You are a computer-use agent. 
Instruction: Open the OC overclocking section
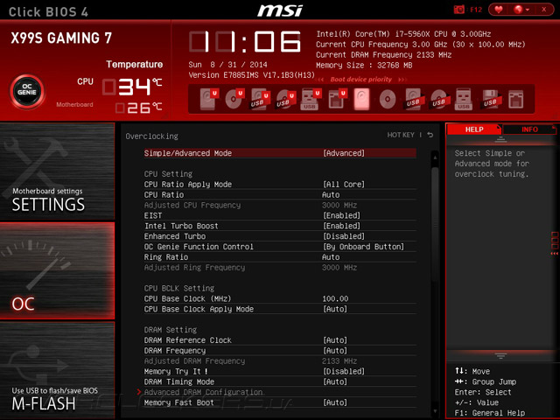(58, 270)
